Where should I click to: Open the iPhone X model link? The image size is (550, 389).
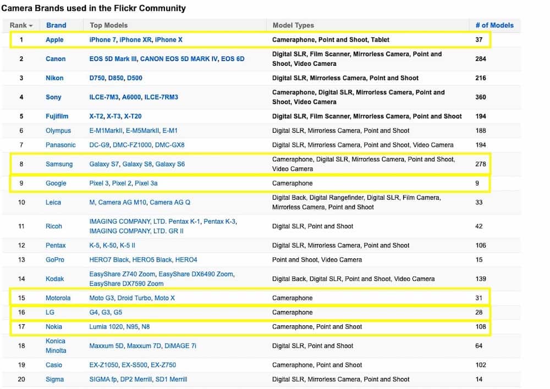tap(169, 40)
